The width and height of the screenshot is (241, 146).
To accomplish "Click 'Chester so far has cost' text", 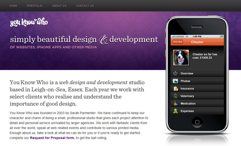I will [205, 56].
